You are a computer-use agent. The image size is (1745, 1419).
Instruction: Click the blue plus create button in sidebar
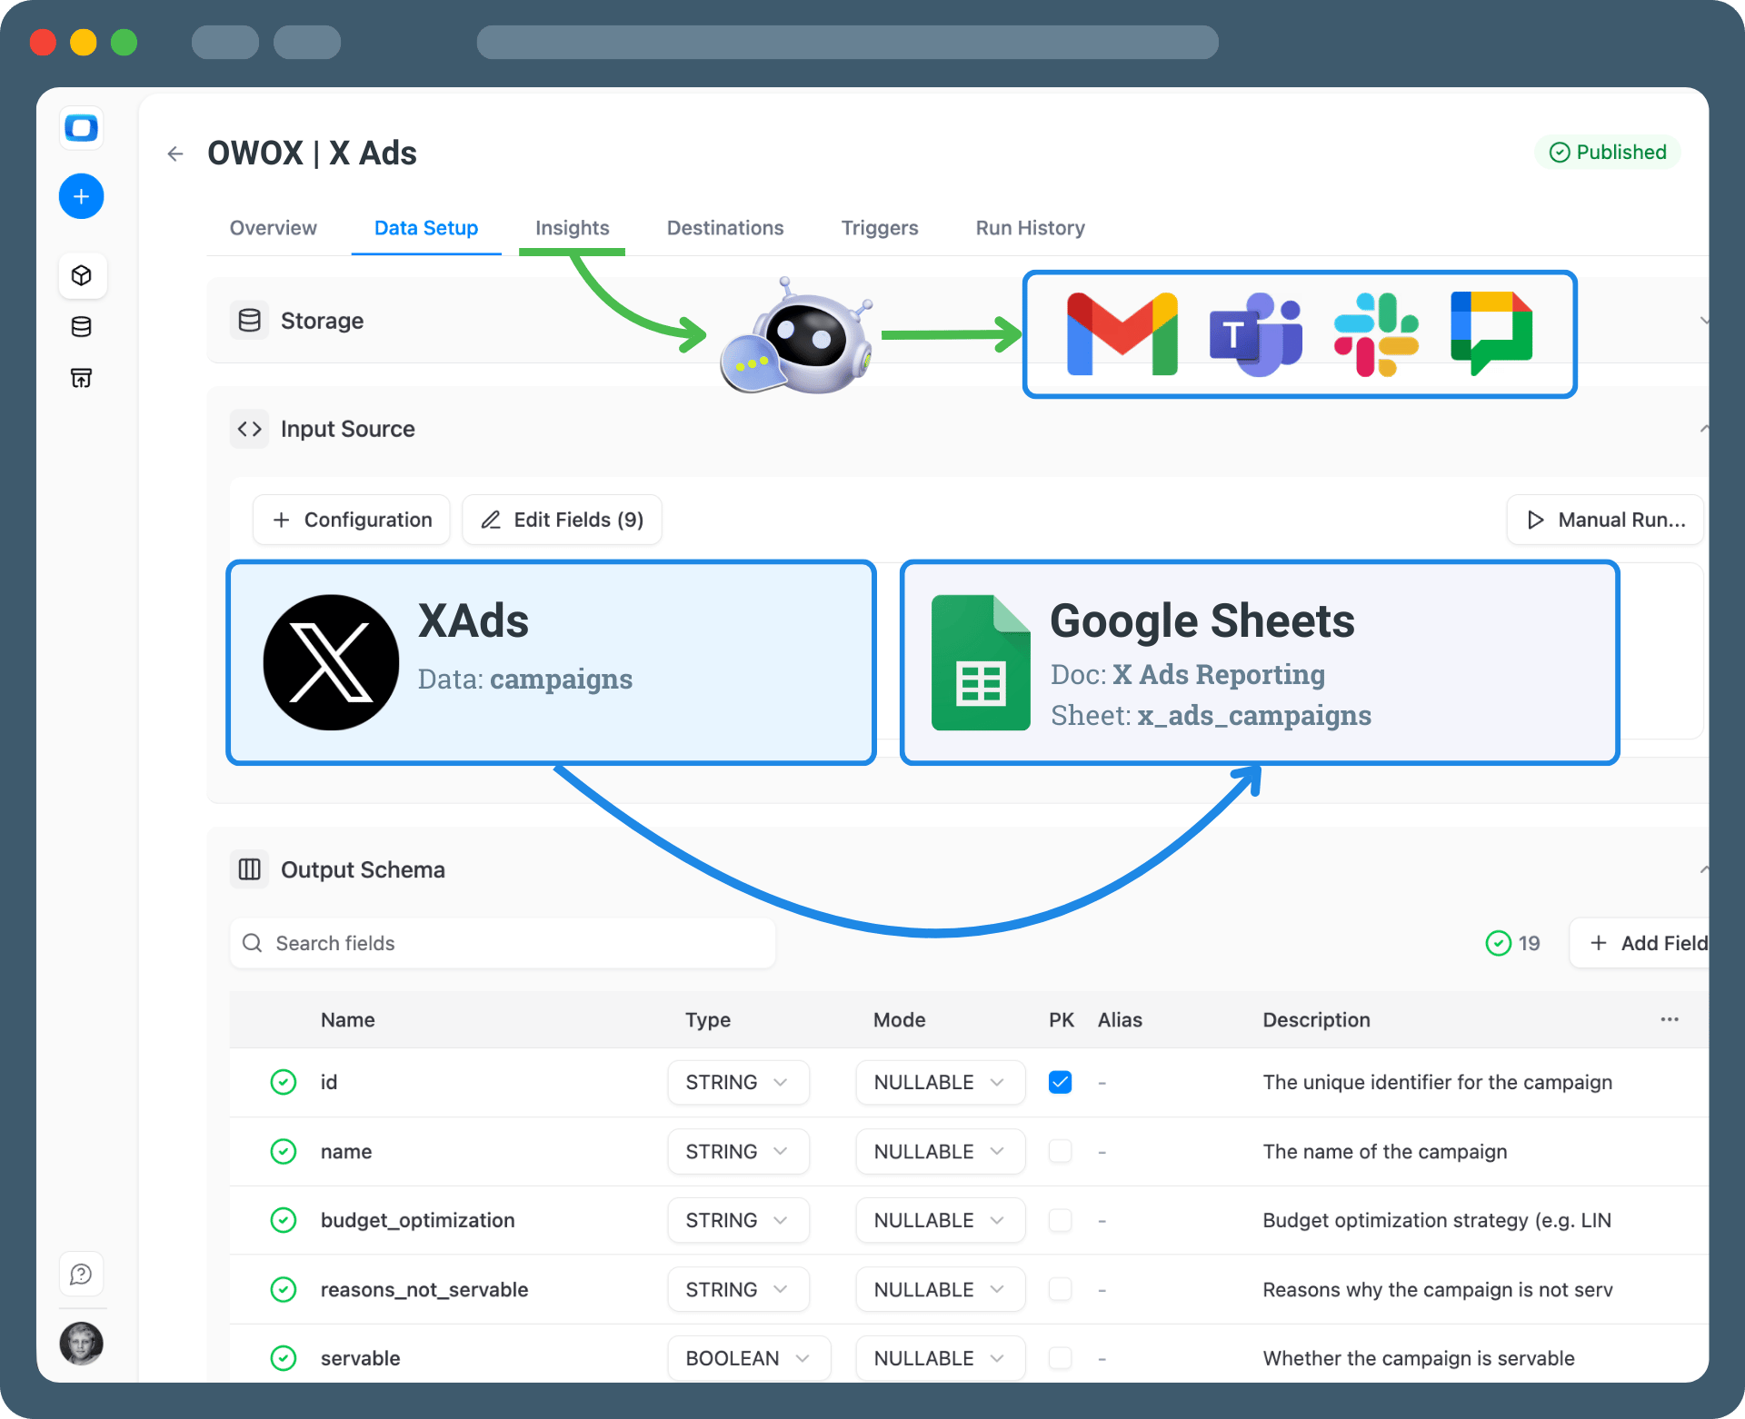pyautogui.click(x=82, y=196)
